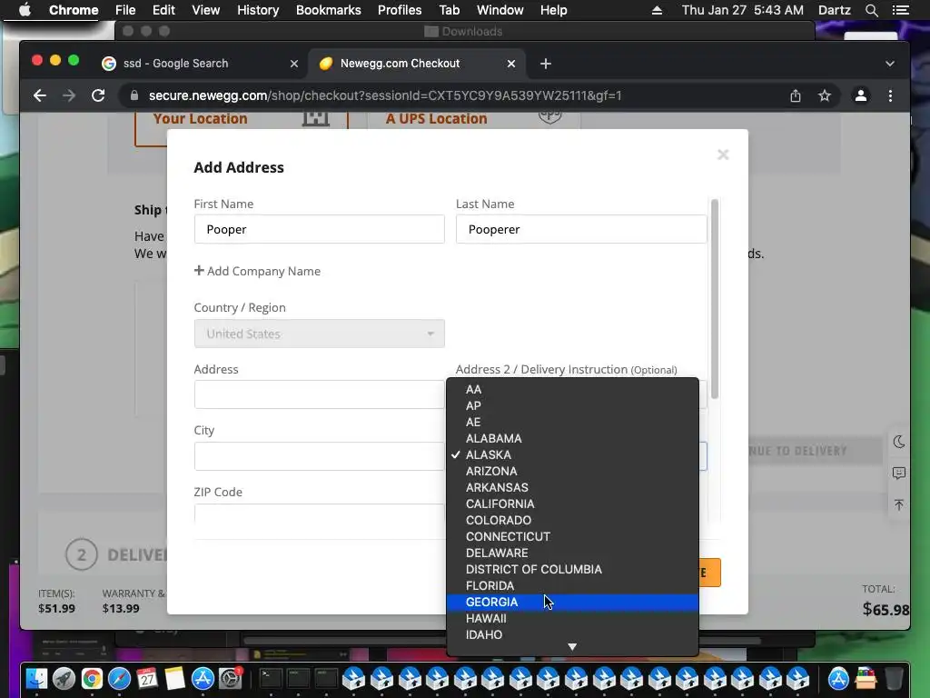This screenshot has width=930, height=698.
Task: Open Calendar from the dock
Action: [147, 678]
